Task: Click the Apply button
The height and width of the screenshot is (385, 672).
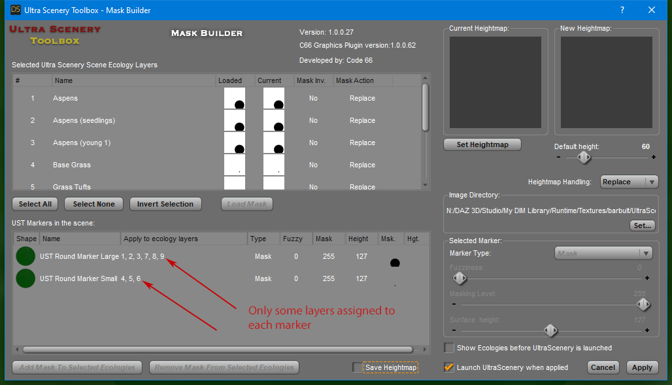Action: click(x=642, y=367)
